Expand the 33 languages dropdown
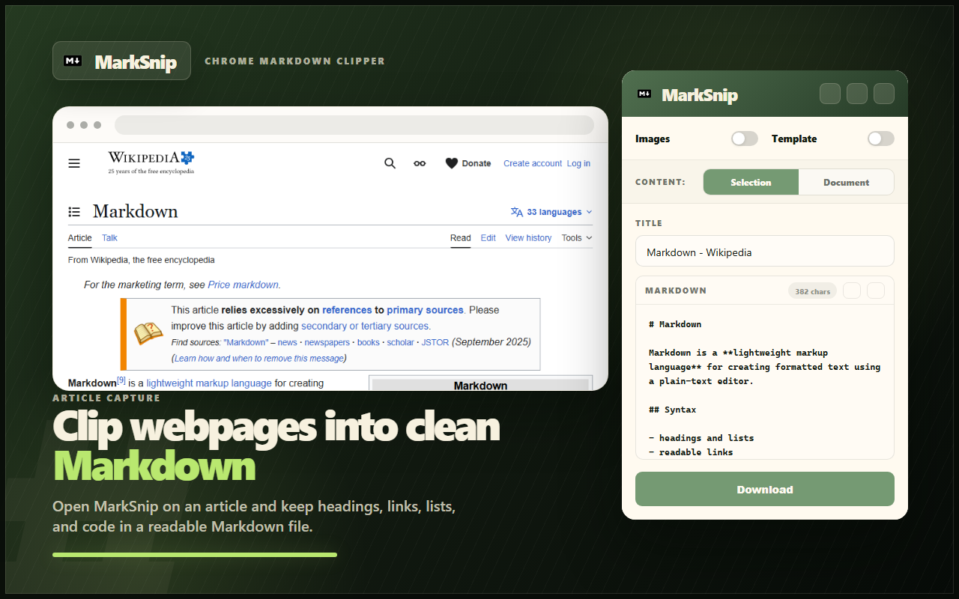Viewport: 959px width, 599px height. 551,212
